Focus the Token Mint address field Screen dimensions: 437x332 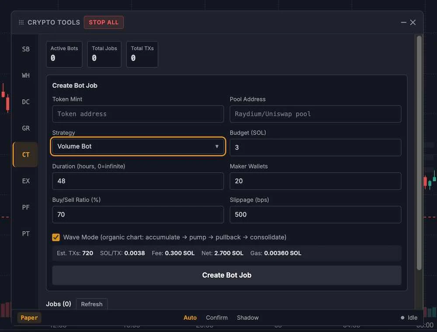tap(138, 114)
